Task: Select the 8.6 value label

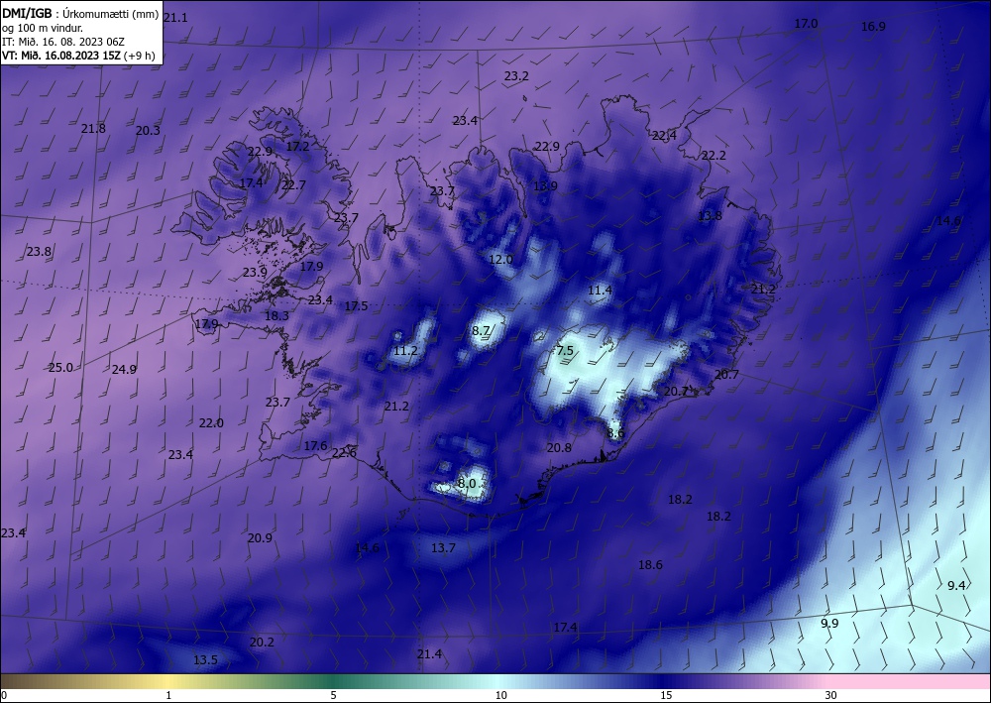Action: (x=615, y=433)
